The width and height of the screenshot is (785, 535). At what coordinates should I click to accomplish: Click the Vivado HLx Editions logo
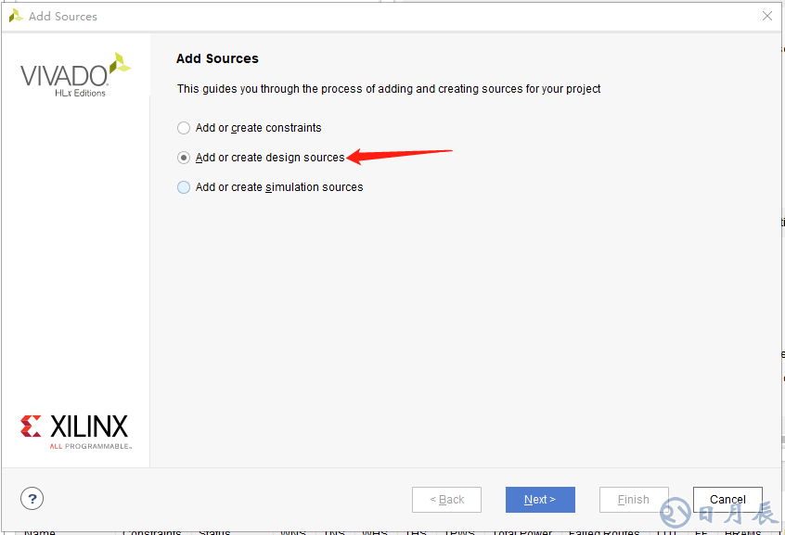click(75, 75)
